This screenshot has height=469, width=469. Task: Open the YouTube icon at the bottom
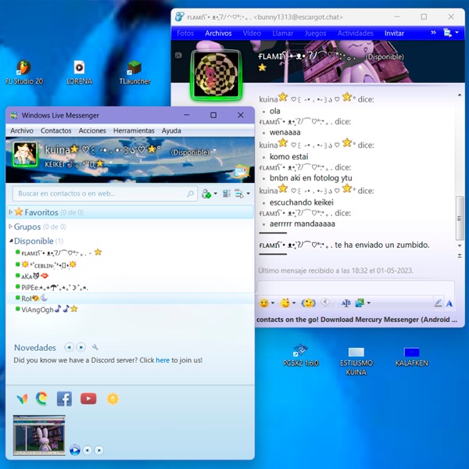coord(88,399)
